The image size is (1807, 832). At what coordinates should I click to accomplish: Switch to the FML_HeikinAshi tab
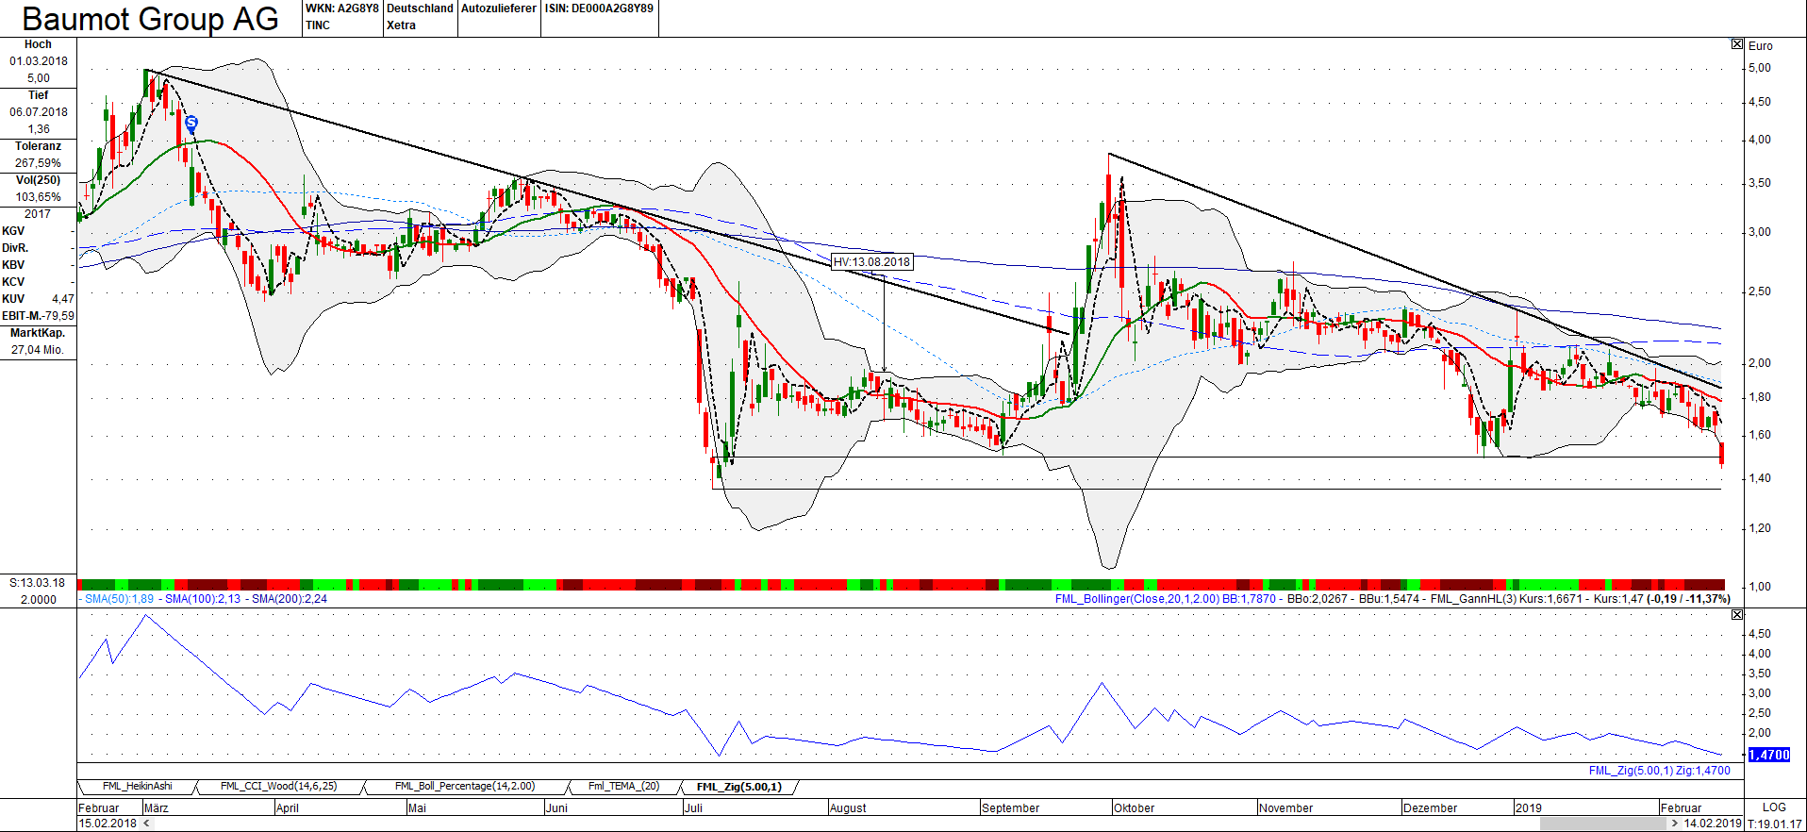coord(138,787)
